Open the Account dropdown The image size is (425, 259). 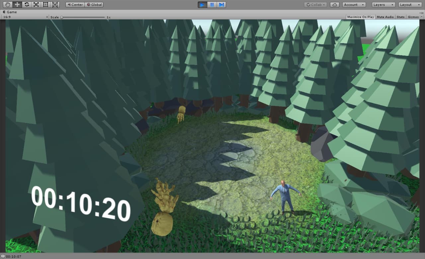pos(354,5)
